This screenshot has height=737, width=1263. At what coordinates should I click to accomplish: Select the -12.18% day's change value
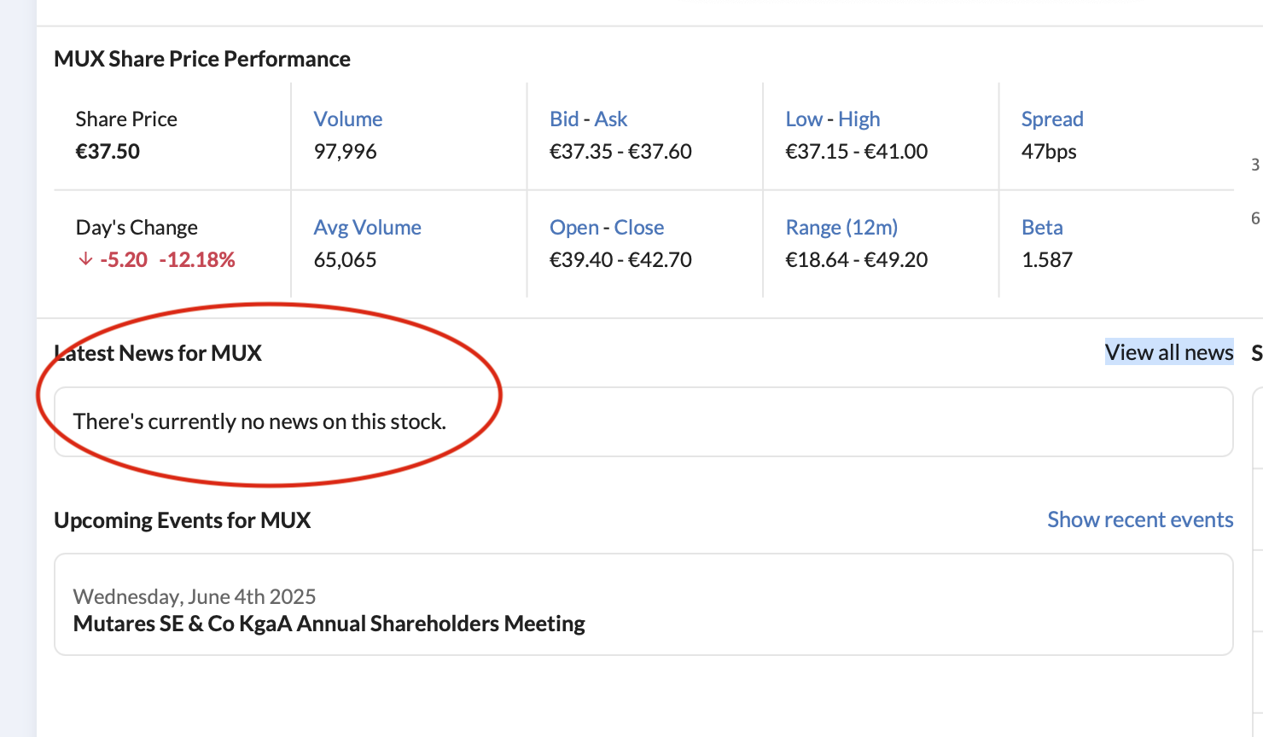pyautogui.click(x=197, y=260)
